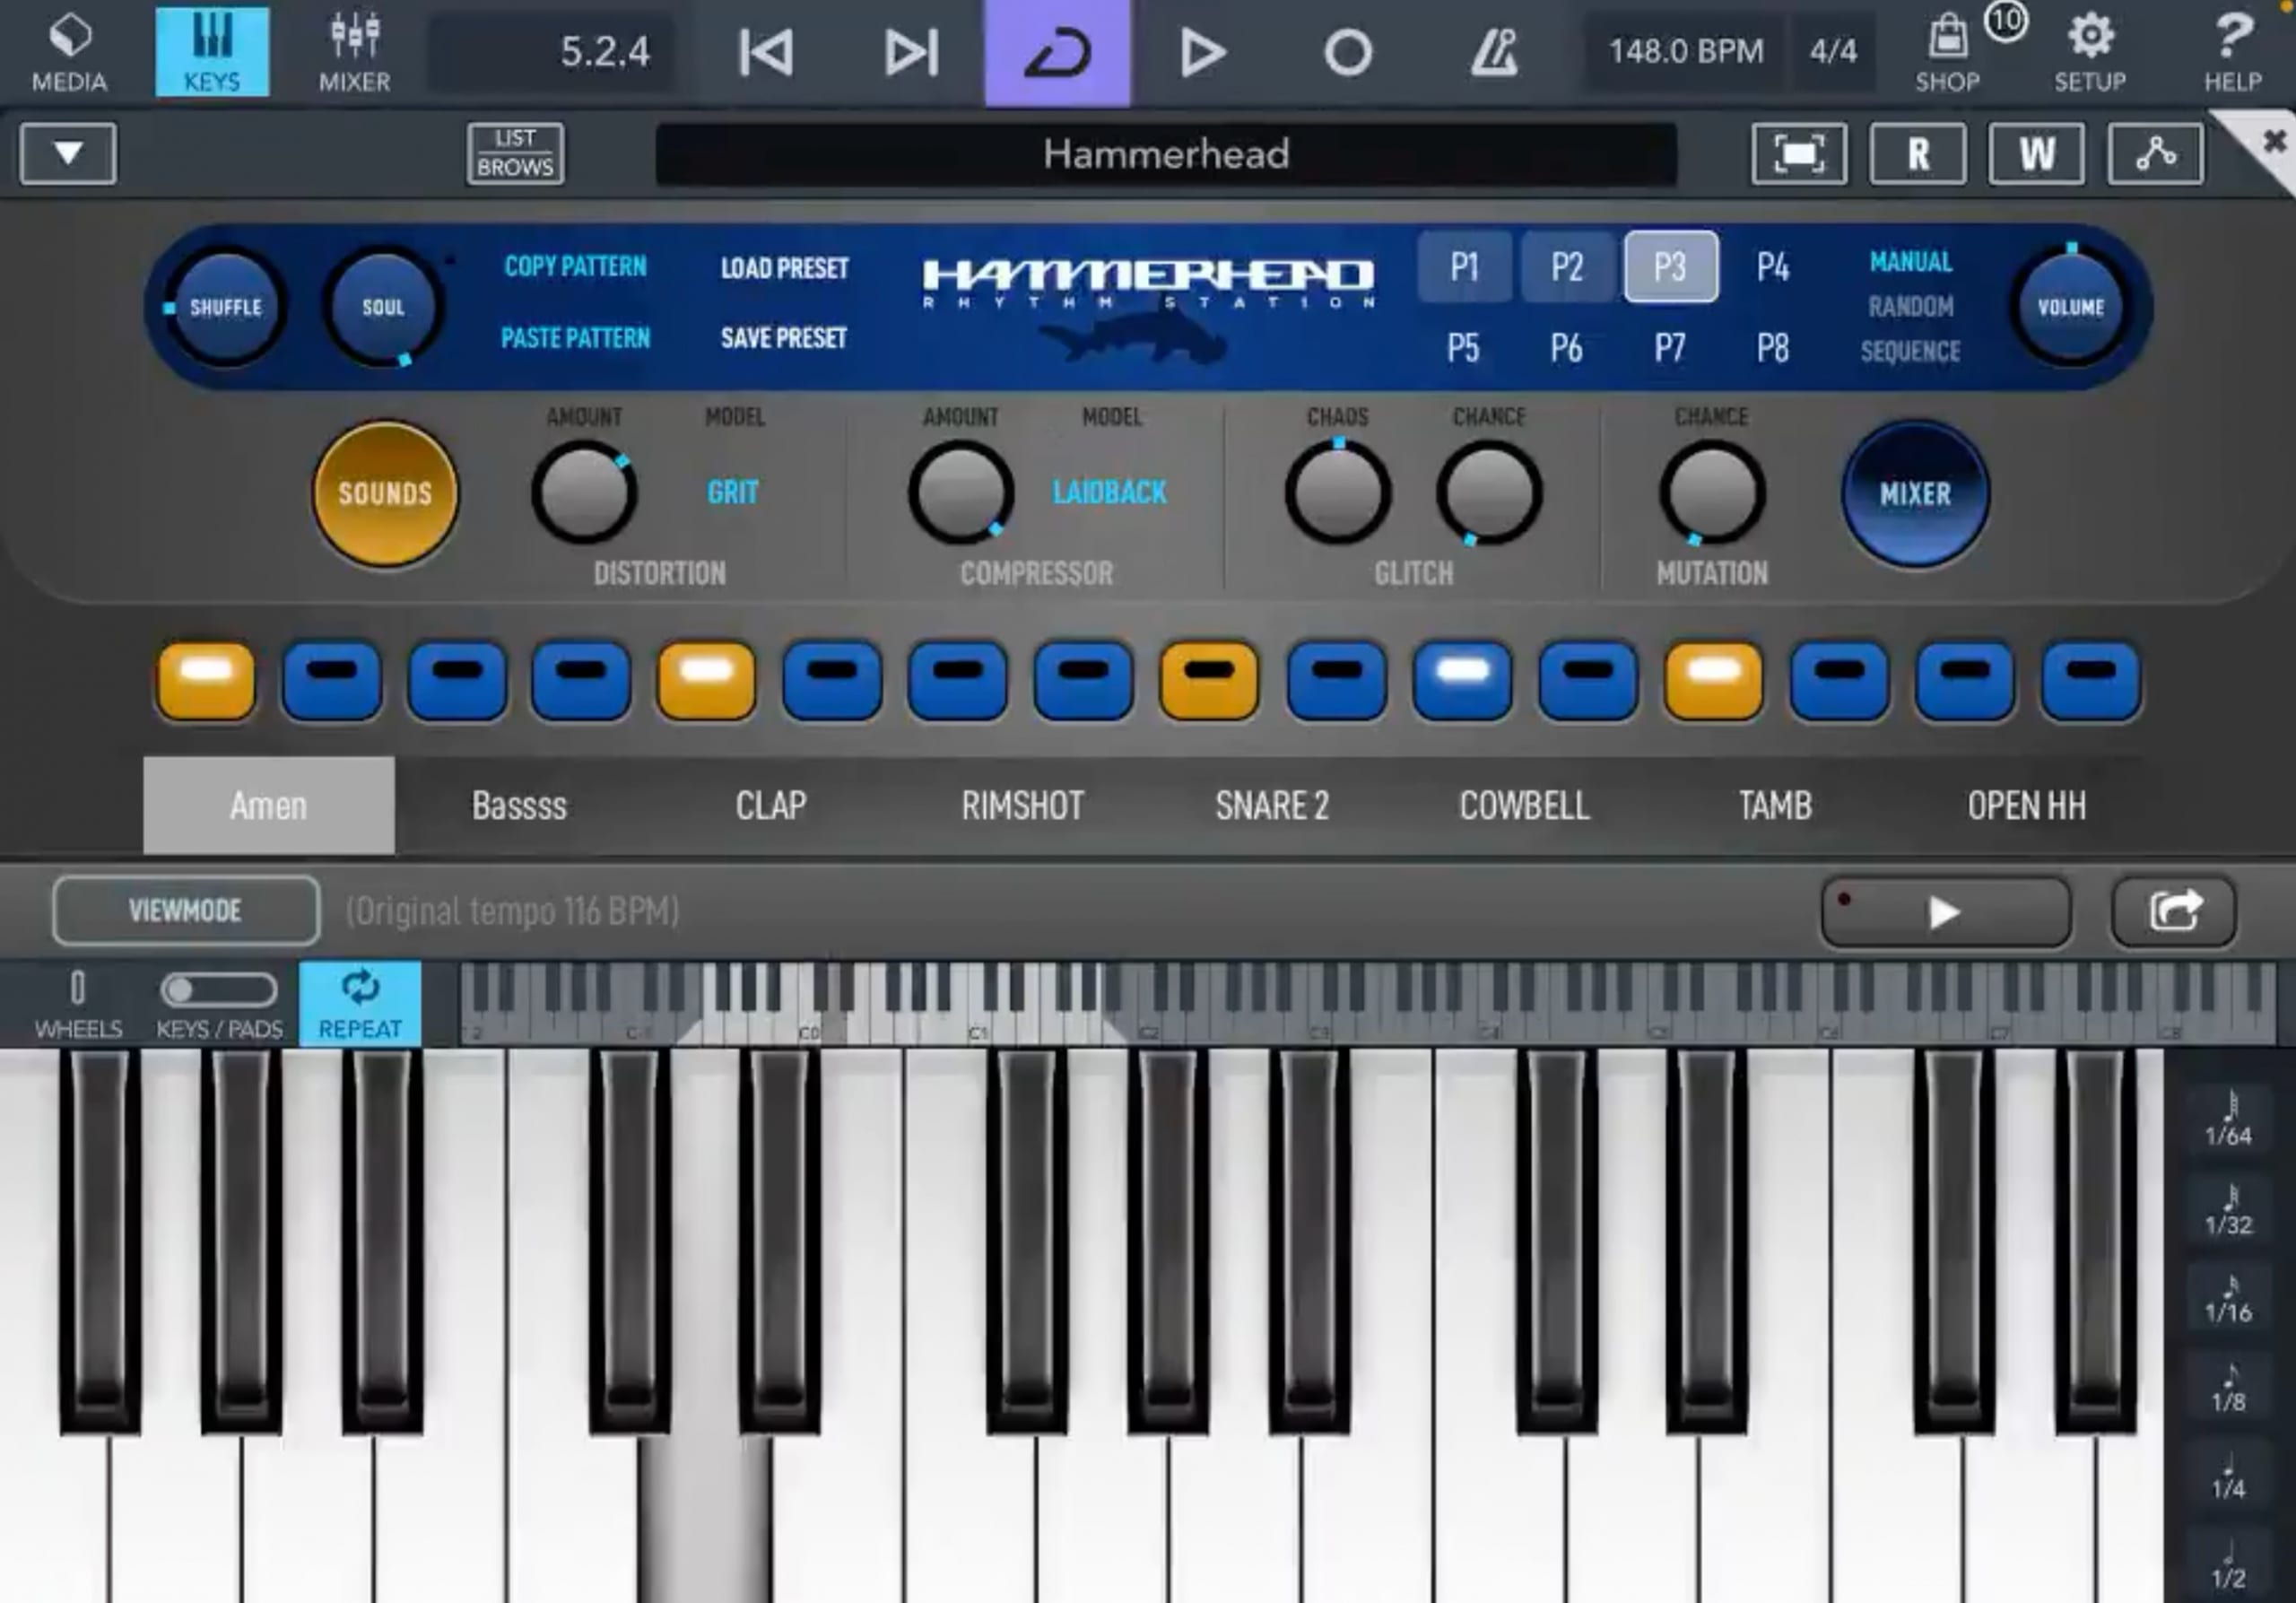Open the LIST BROWS preset browser
This screenshot has width=2296, height=1603.
point(515,153)
